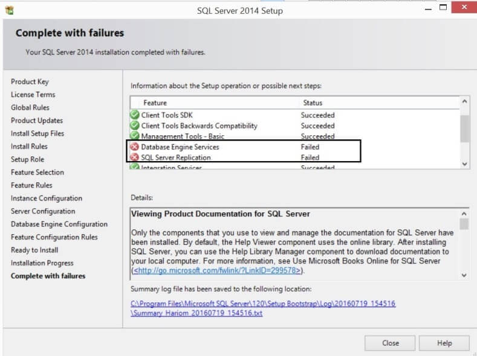Screen dimensions: 477x356
Task: Select the Client Tools SDK row
Action: pos(295,115)
